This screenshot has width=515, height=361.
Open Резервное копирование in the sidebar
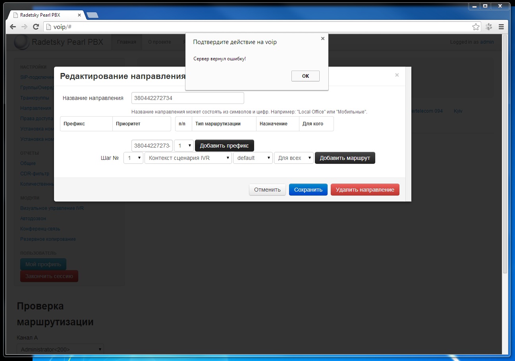tap(48, 239)
